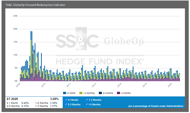Click the 2014 x-axis label

[x=94, y=85]
